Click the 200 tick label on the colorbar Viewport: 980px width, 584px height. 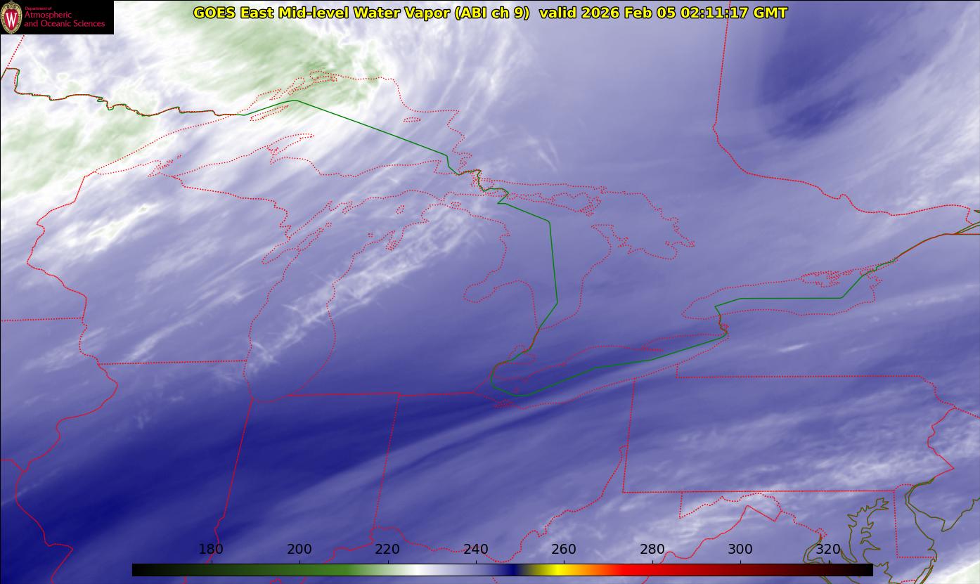click(299, 550)
